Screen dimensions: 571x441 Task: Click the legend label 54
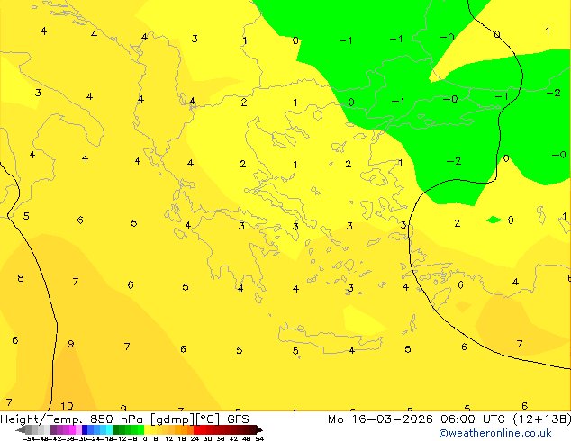[x=259, y=438]
